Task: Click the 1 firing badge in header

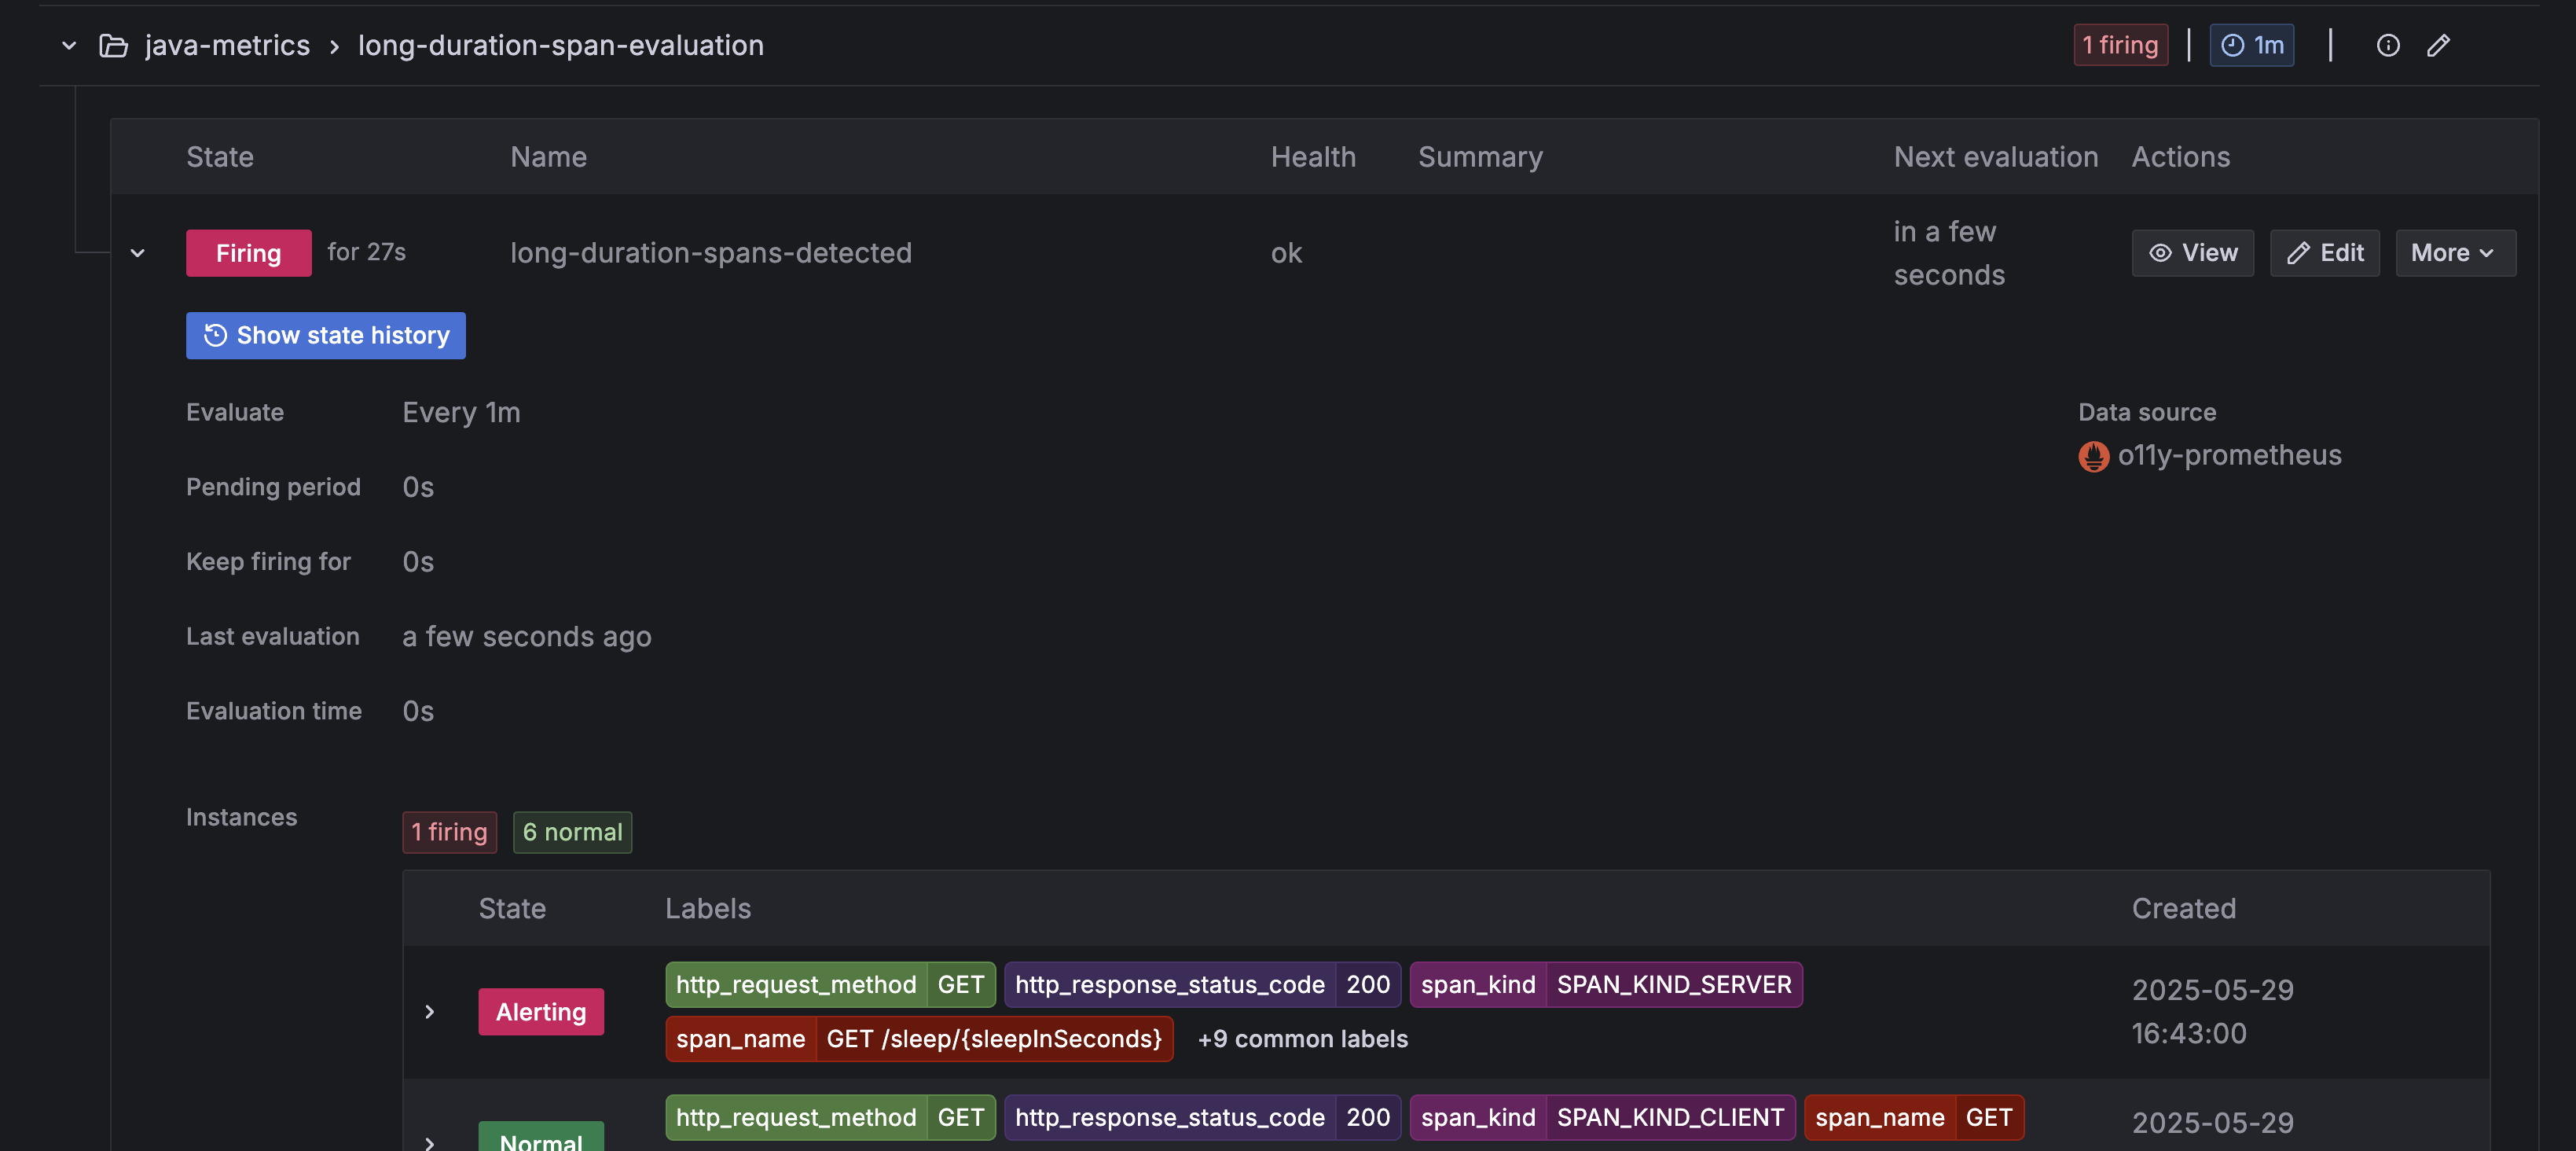Action: [2120, 45]
